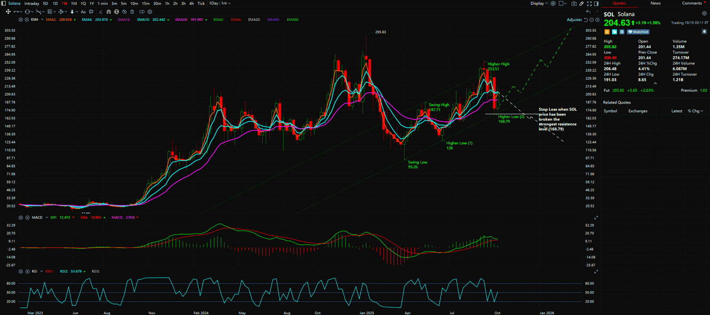
Task: Click the magnet snap drawing tool
Action: 109,12
